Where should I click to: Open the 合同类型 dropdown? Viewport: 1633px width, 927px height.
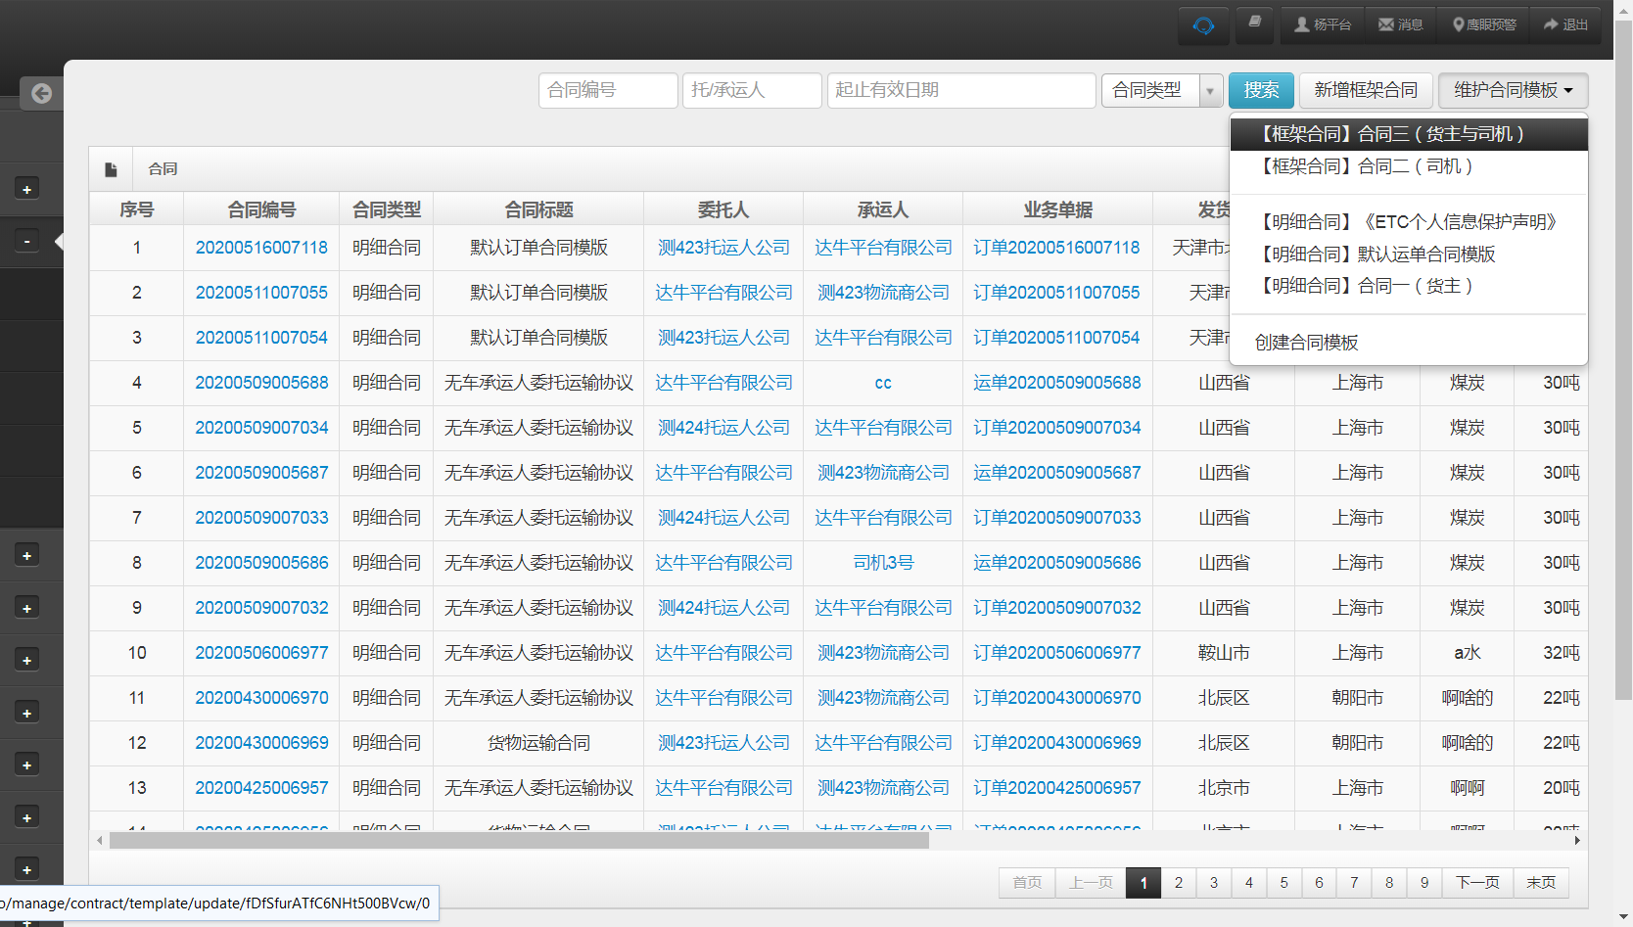(x=1161, y=91)
